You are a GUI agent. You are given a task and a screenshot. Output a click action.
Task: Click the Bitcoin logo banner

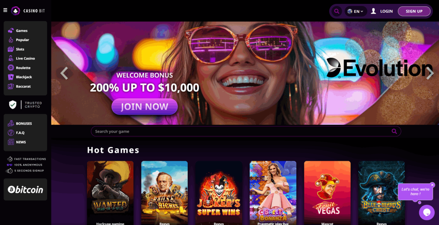coord(25,189)
